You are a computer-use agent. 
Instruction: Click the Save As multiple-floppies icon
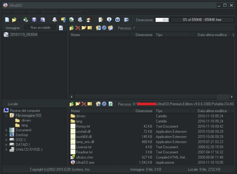click(43, 20)
